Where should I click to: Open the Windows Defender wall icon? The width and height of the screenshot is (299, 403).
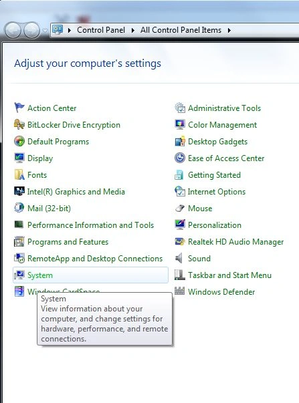click(180, 291)
